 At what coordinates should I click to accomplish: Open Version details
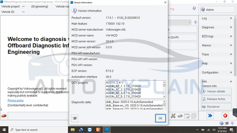(x=216, y=91)
